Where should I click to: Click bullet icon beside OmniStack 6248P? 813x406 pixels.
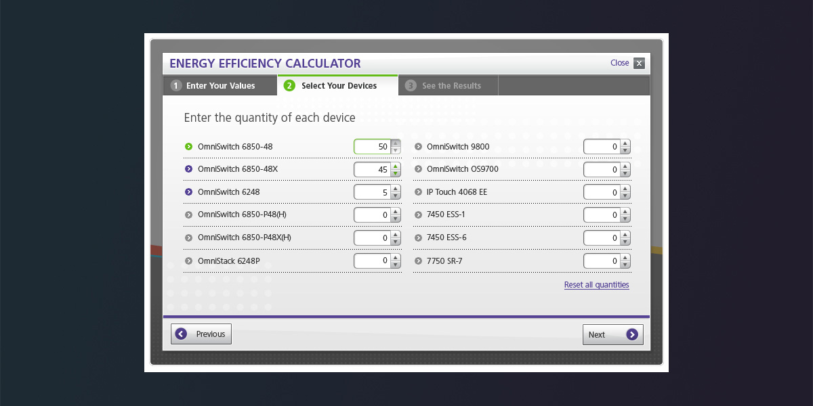[188, 261]
